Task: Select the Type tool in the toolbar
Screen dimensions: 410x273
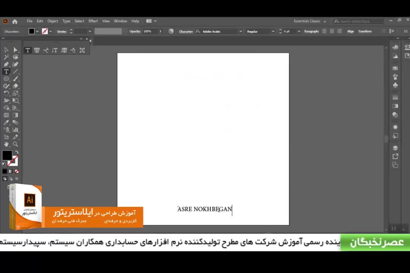Action: pos(6,72)
